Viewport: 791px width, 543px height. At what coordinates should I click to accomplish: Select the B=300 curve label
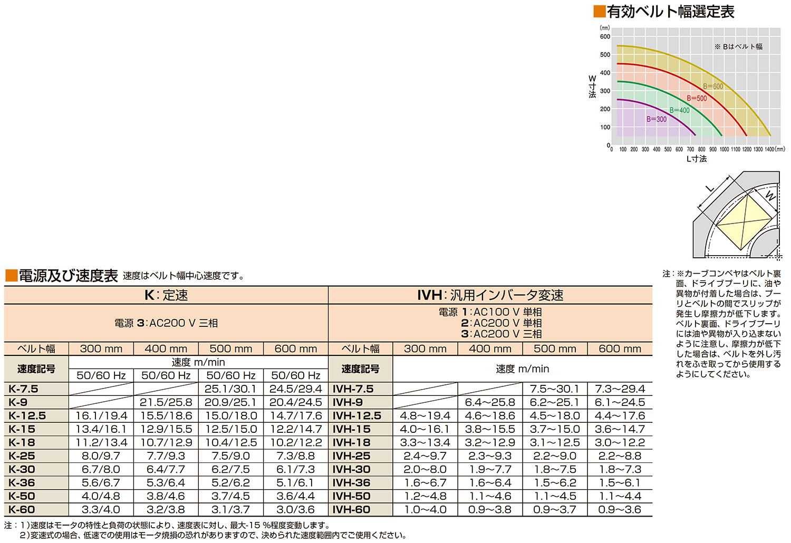[657, 119]
